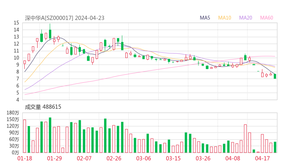Toggle the MA10 legend label
The height and width of the screenshot is (167, 281).
point(224,18)
